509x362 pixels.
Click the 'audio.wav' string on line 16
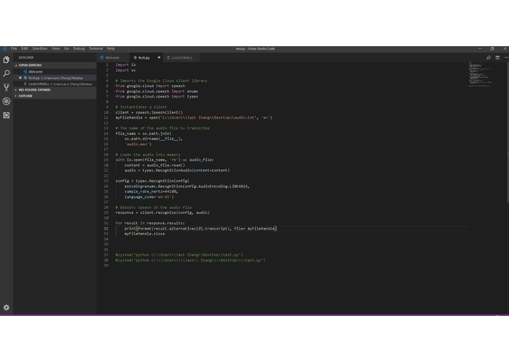click(x=137, y=144)
